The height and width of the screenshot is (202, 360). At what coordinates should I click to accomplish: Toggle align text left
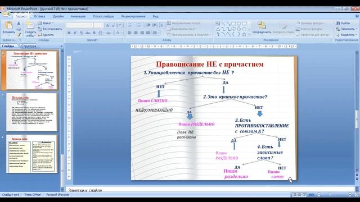pos(129,33)
